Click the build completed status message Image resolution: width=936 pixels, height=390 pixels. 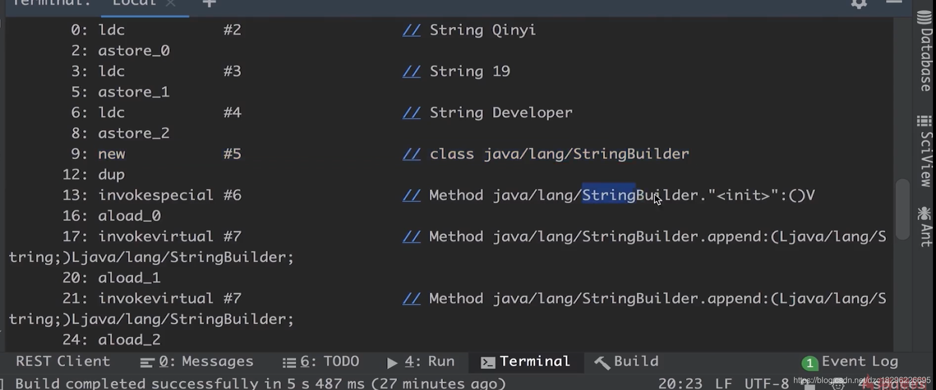(x=261, y=383)
